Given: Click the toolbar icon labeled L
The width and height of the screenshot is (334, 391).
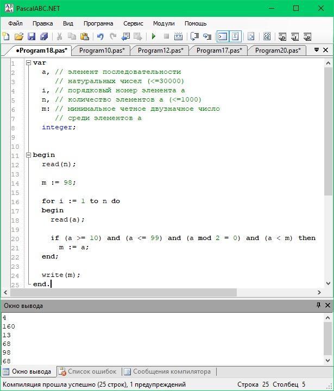Looking at the screenshot, I should point(295,36).
